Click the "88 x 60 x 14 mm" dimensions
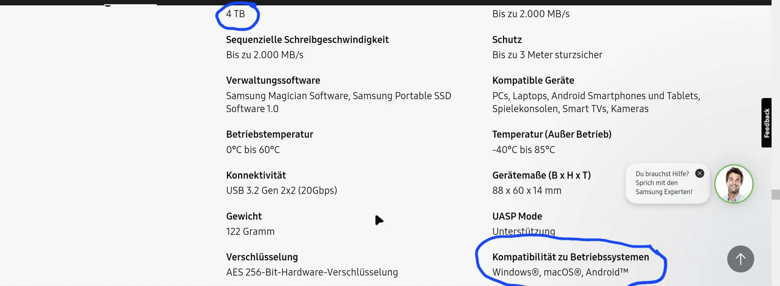This screenshot has width=780, height=286. 526,191
